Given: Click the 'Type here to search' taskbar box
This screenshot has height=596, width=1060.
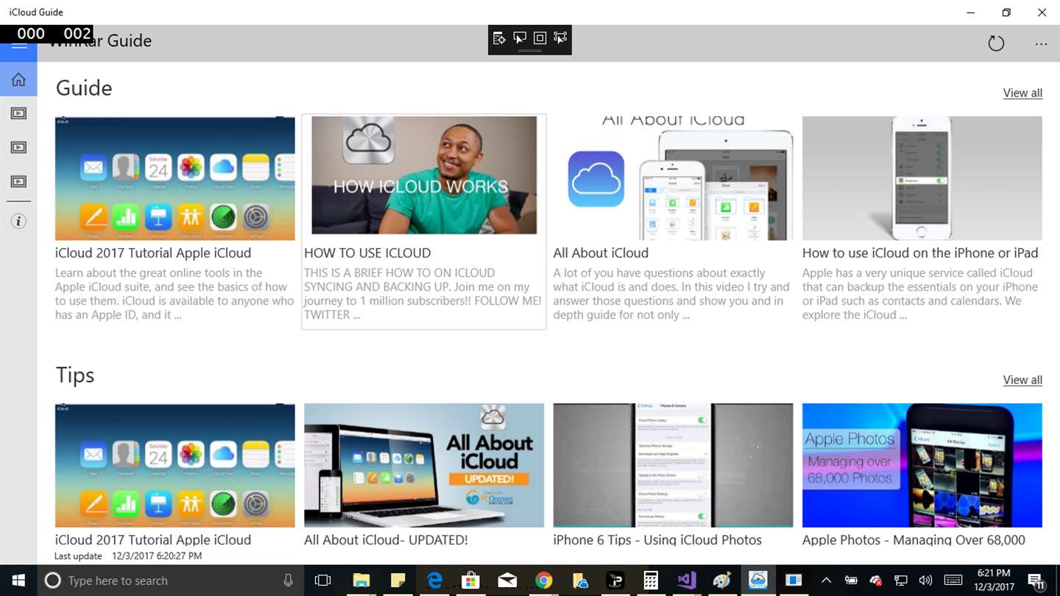Looking at the screenshot, I should pos(169,581).
